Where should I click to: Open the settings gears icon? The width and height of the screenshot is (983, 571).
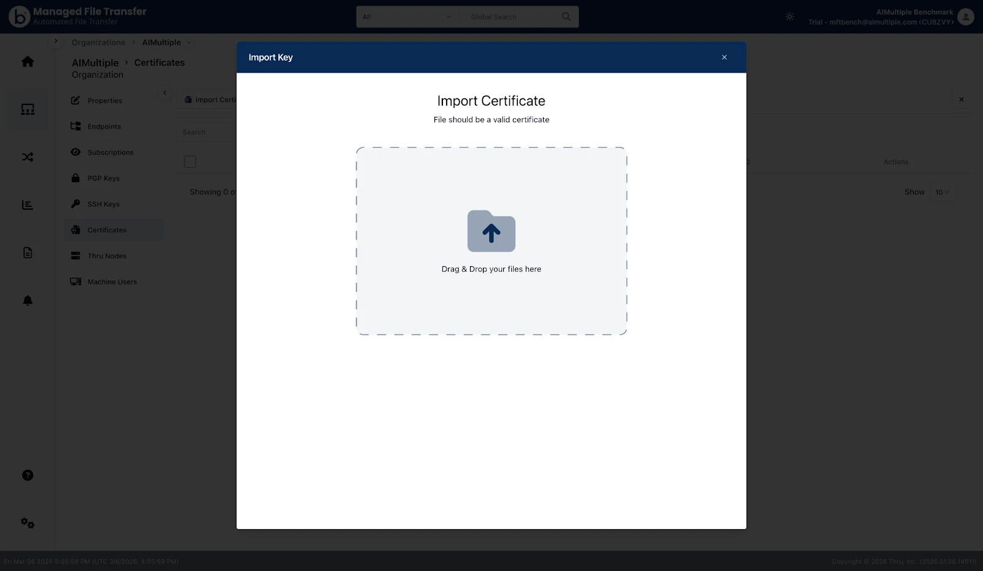coord(28,523)
